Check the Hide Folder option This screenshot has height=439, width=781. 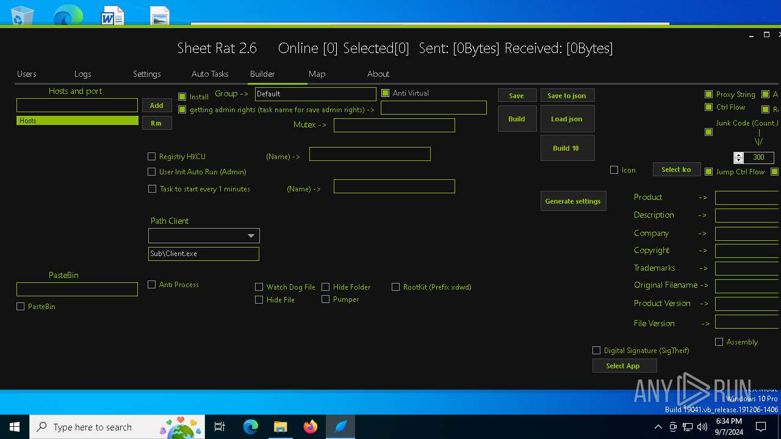[x=326, y=287]
